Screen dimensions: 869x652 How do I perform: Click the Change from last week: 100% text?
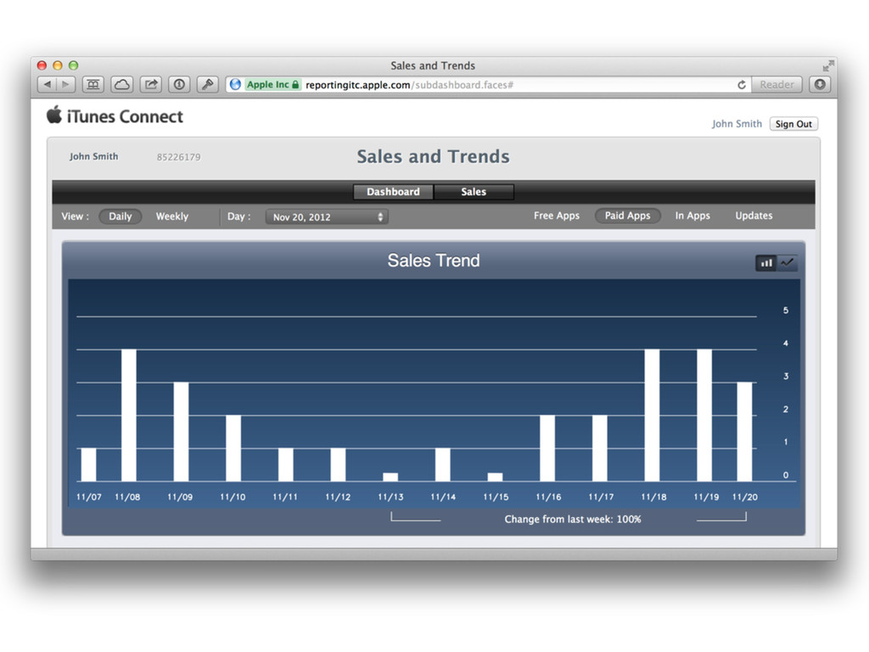(x=573, y=519)
